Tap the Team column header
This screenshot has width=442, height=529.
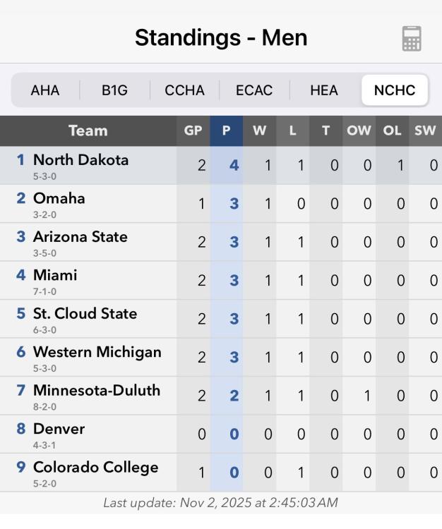[x=88, y=130]
